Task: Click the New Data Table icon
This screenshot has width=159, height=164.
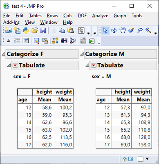Action: 9,30
